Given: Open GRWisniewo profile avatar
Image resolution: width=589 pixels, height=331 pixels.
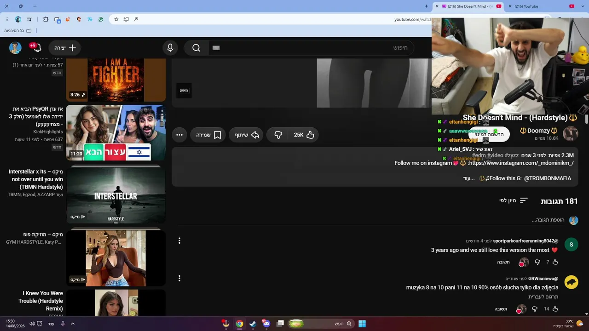Looking at the screenshot, I should (x=571, y=282).
